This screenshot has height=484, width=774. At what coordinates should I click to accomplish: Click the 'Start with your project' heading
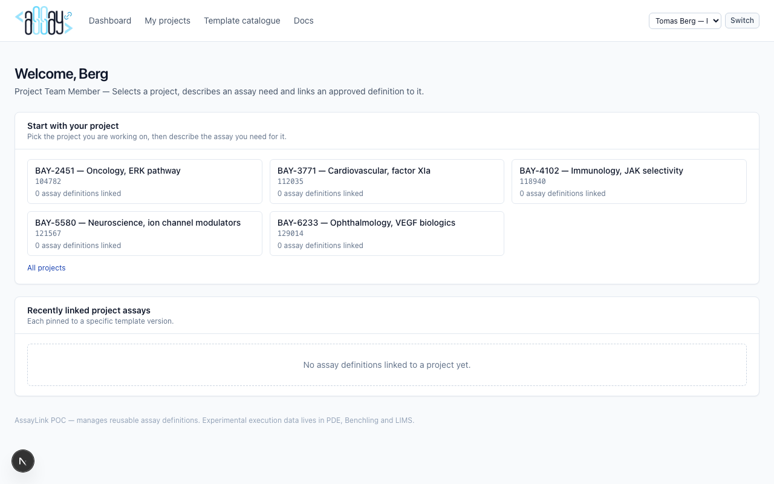click(x=73, y=126)
